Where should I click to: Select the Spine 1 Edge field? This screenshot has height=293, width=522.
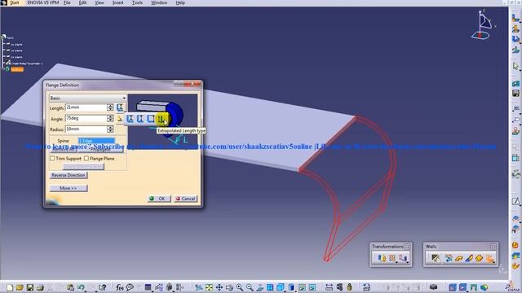click(x=96, y=141)
